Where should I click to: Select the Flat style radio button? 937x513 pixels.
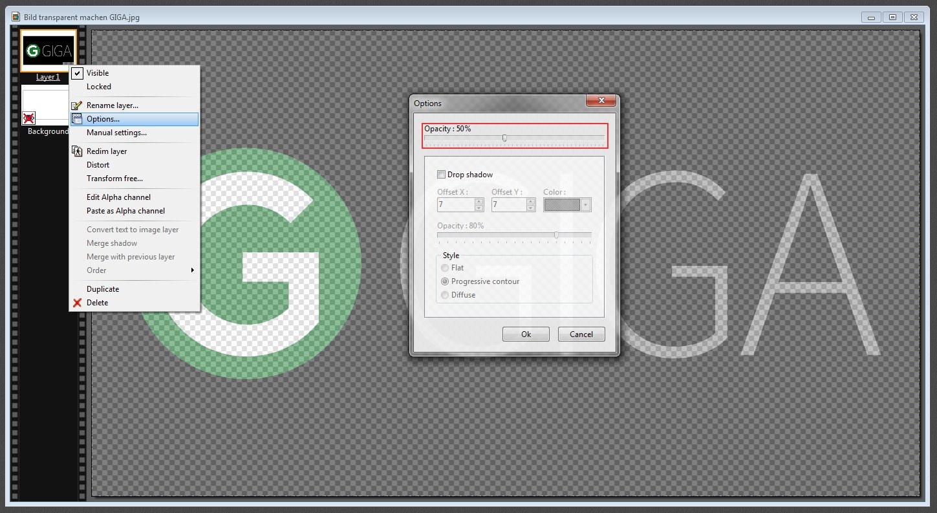tap(444, 268)
